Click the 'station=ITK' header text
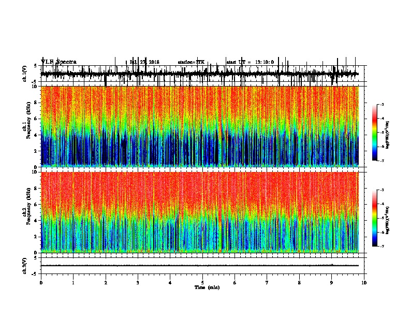This screenshot has width=410, height=317. tap(191, 62)
